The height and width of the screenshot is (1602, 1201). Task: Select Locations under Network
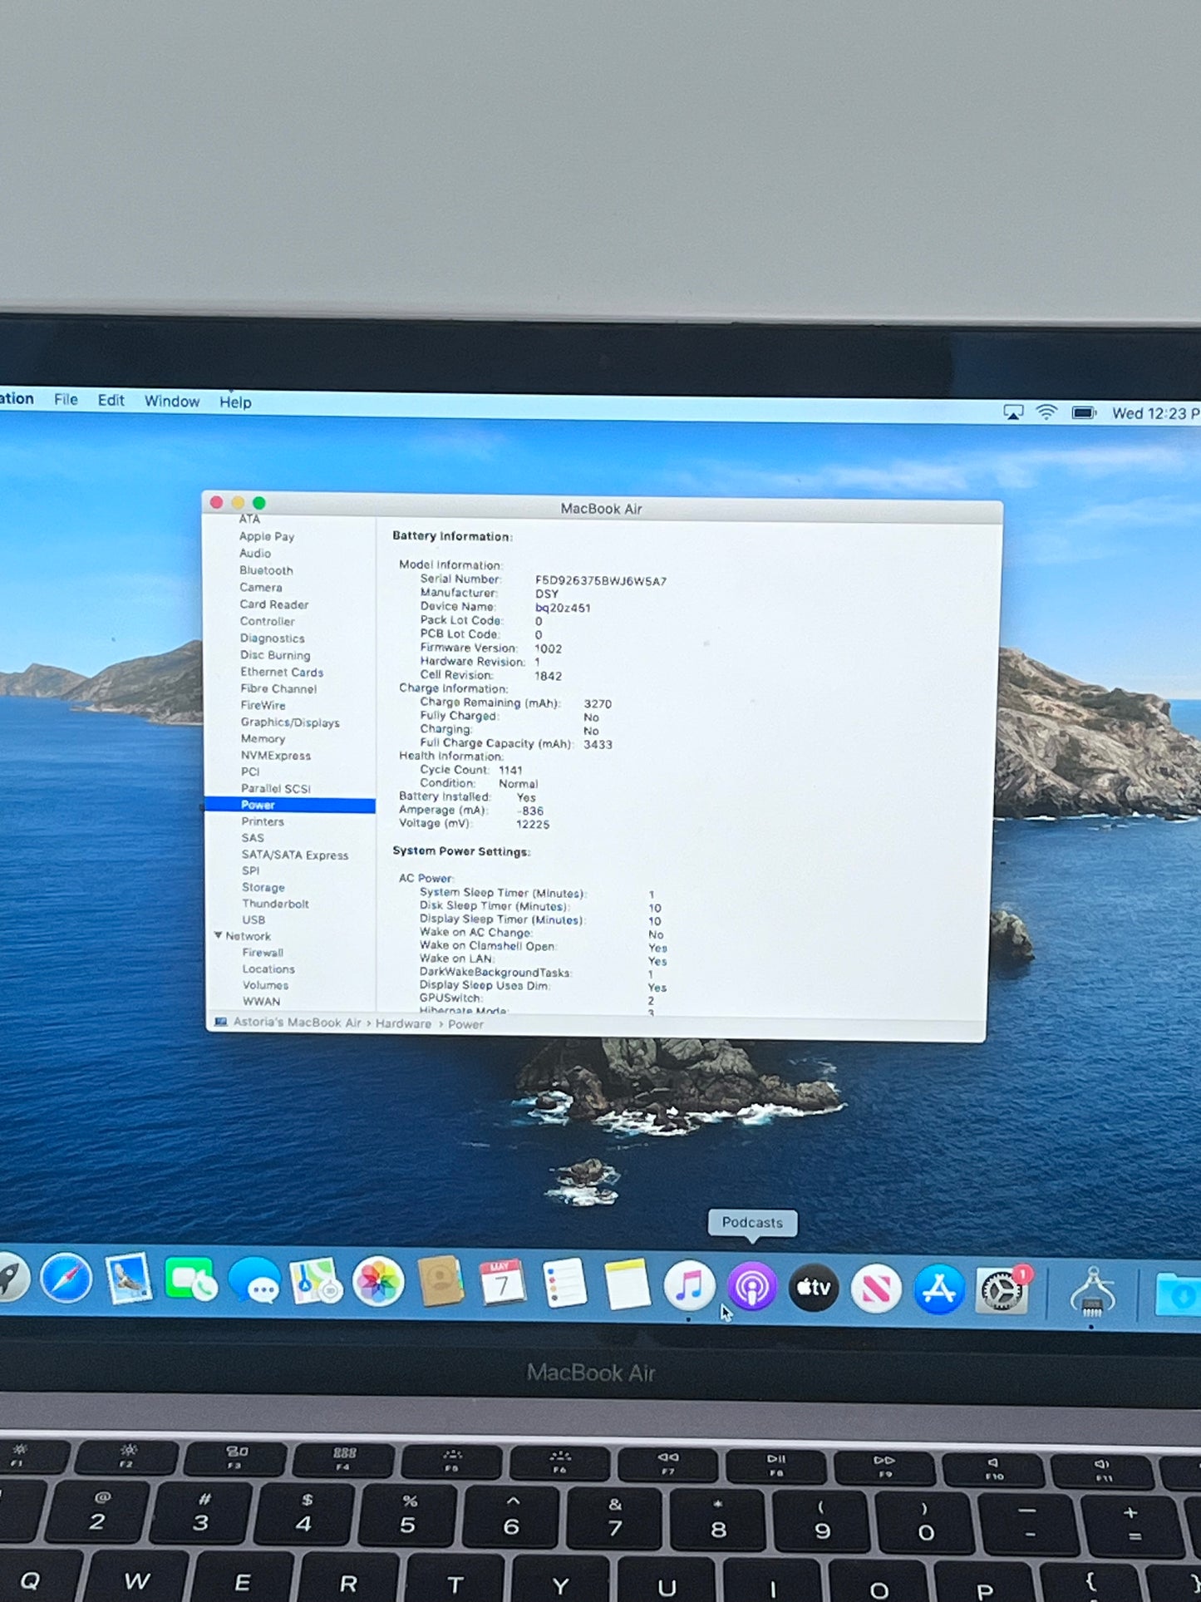(x=268, y=969)
